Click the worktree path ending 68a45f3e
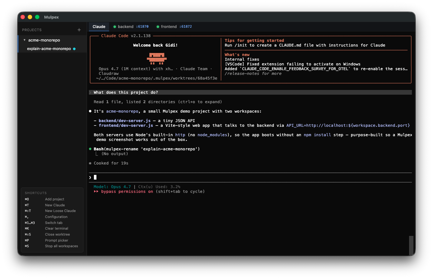The image size is (433, 279). click(157, 78)
